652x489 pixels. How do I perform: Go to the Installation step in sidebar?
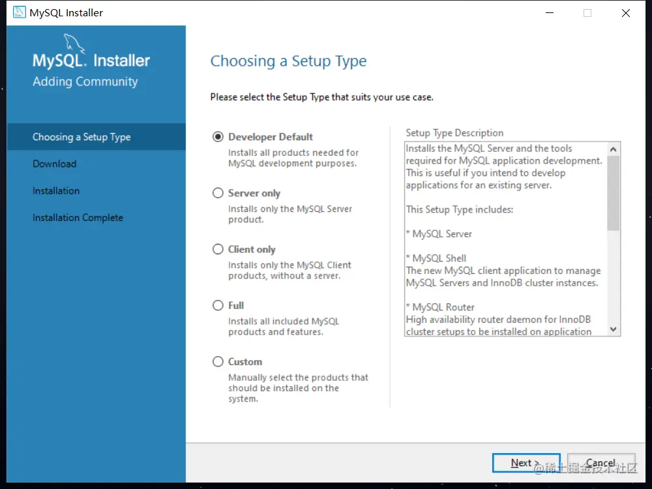click(x=56, y=191)
